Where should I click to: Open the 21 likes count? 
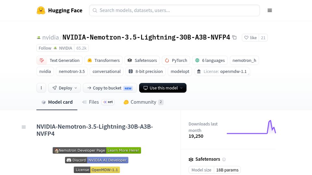(263, 38)
